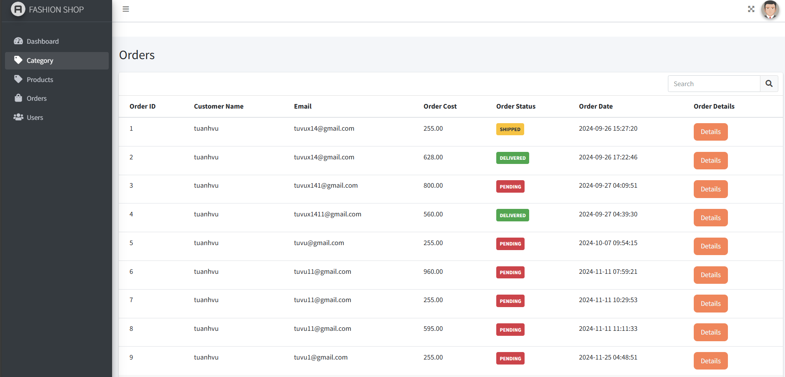The width and height of the screenshot is (785, 377).
Task: Click the Order Status column header
Action: 516,107
